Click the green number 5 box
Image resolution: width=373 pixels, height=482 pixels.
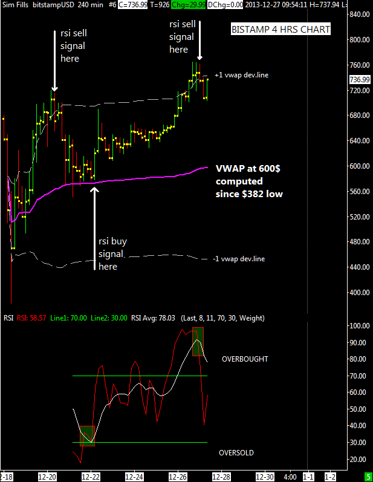(368, 477)
